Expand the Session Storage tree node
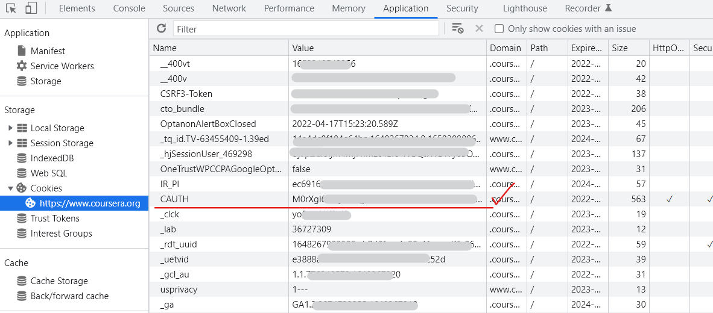This screenshot has width=713, height=313. point(10,143)
